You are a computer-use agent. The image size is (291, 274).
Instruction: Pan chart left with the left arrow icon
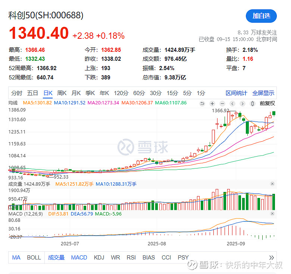click(232, 103)
